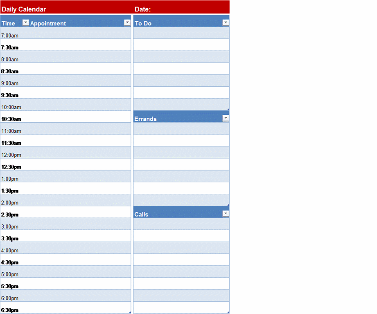The height and width of the screenshot is (314, 377).
Task: Select the Appointment column header
Action: click(80, 21)
